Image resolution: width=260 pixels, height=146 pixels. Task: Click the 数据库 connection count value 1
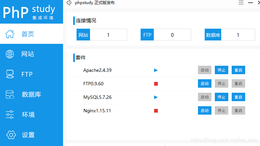[238, 35]
